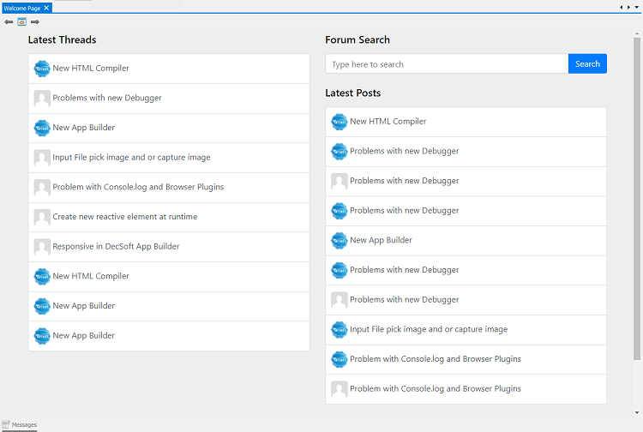Open the tab list dropdown arrow
This screenshot has width=643, height=432.
[636, 7]
